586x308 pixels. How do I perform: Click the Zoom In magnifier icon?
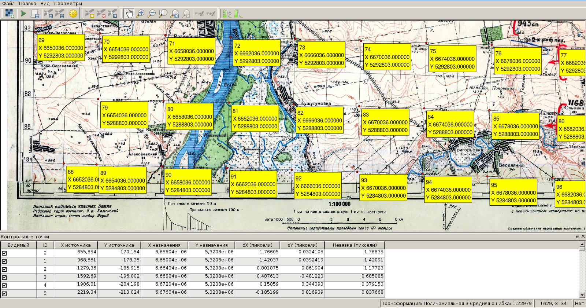(x=140, y=14)
